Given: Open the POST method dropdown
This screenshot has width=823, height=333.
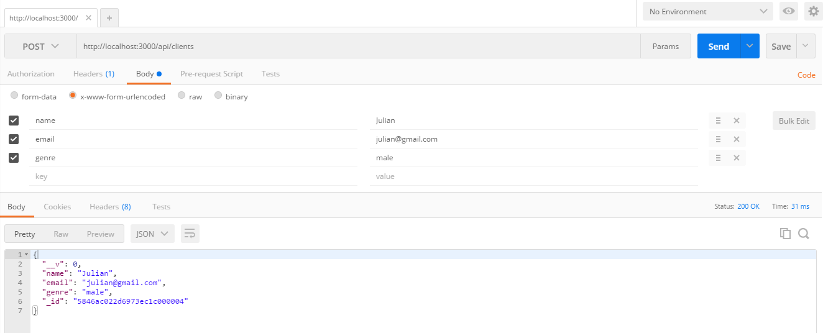Looking at the screenshot, I should pos(41,47).
